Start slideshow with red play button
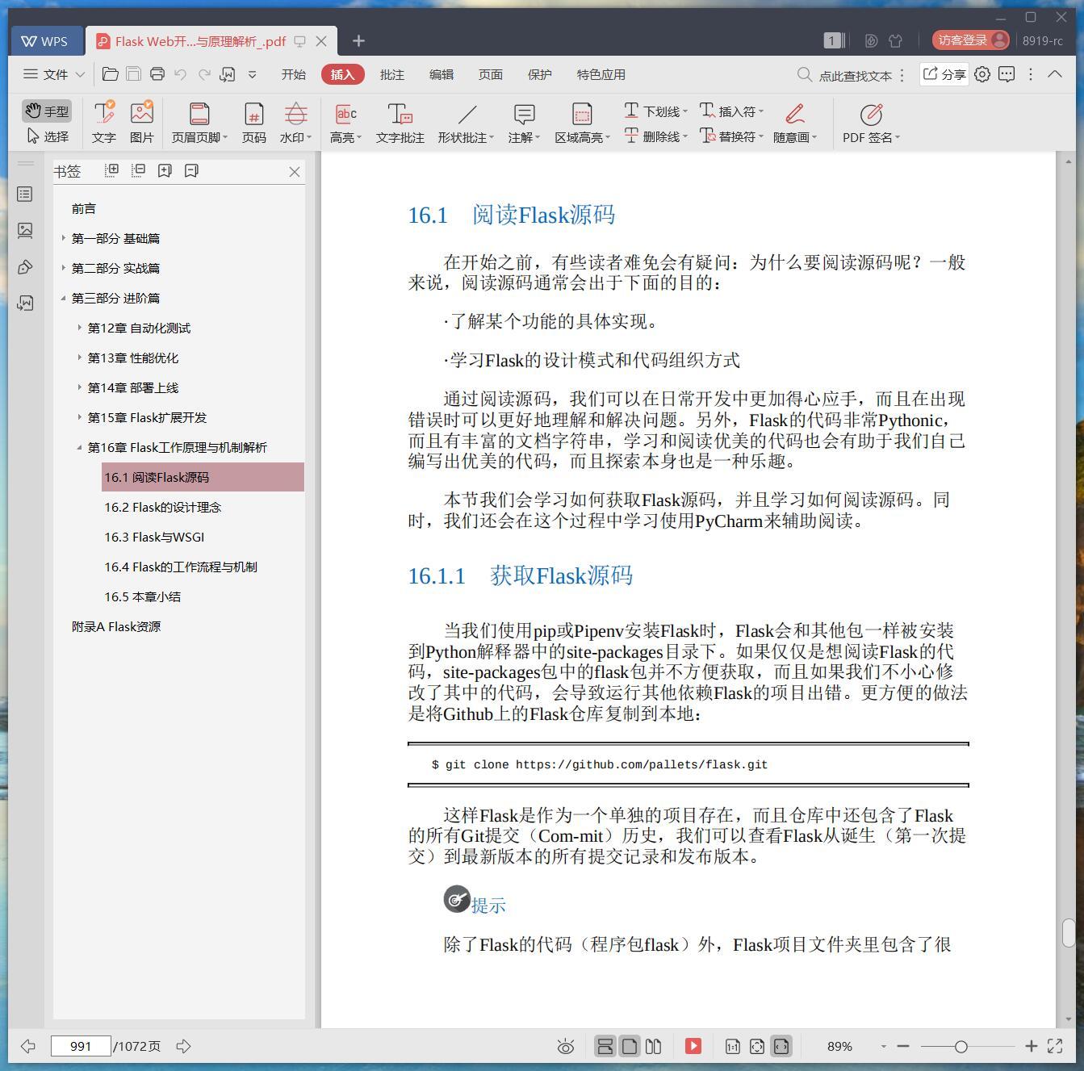1084x1071 pixels. 693,1046
